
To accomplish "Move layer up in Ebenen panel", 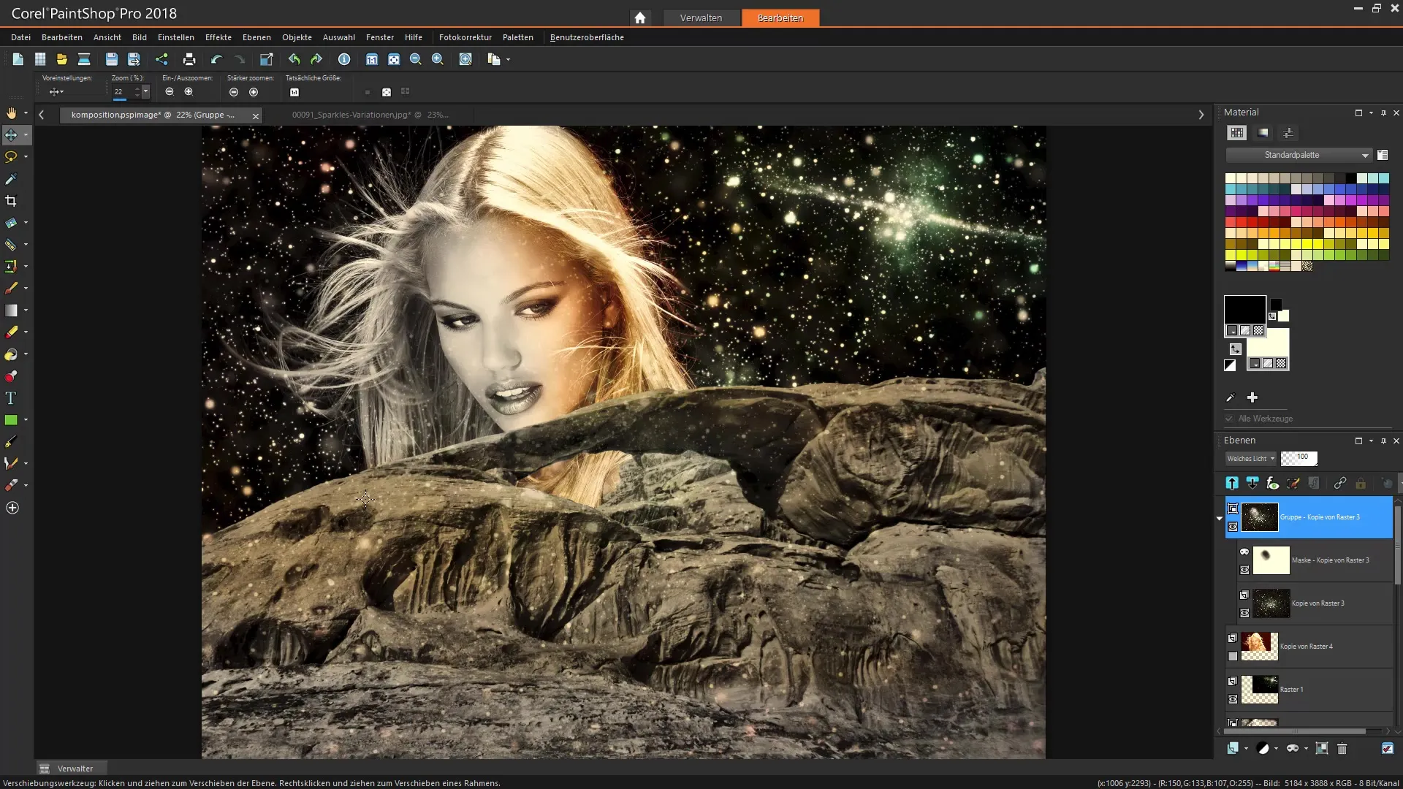I will pyautogui.click(x=1232, y=483).
